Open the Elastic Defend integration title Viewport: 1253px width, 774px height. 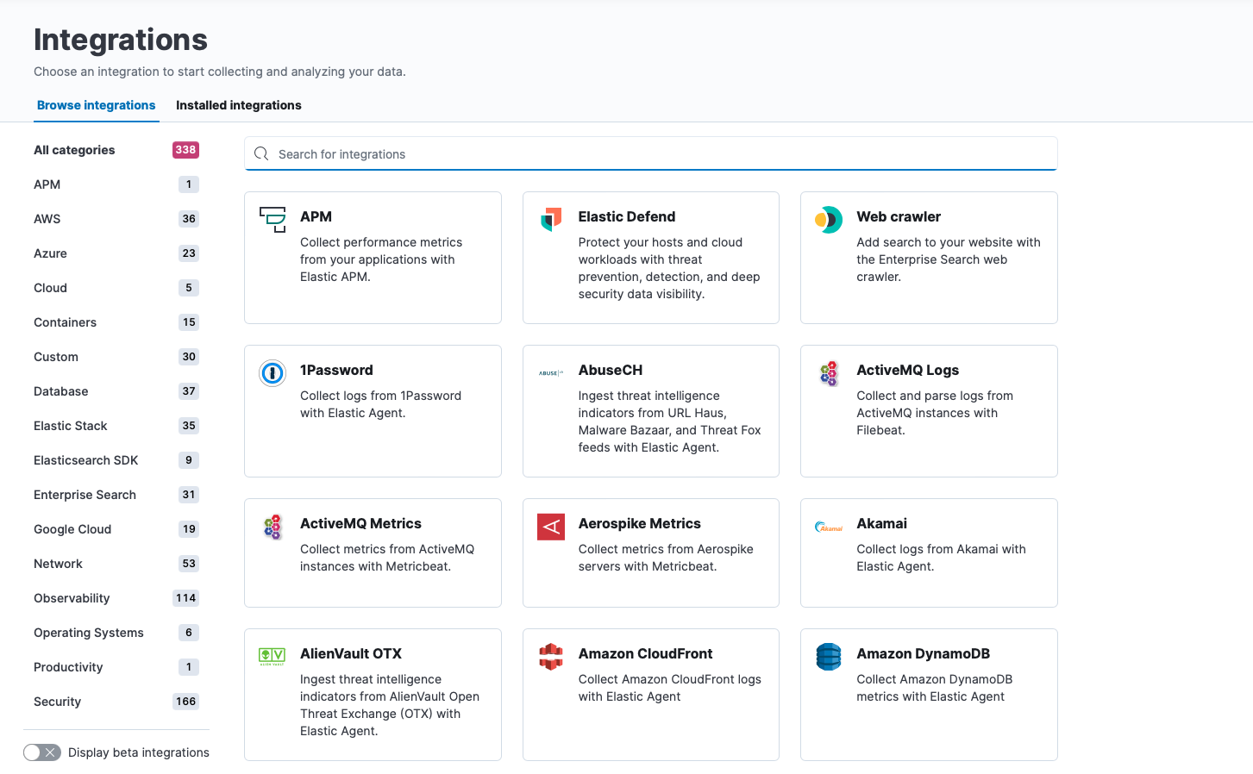627,216
